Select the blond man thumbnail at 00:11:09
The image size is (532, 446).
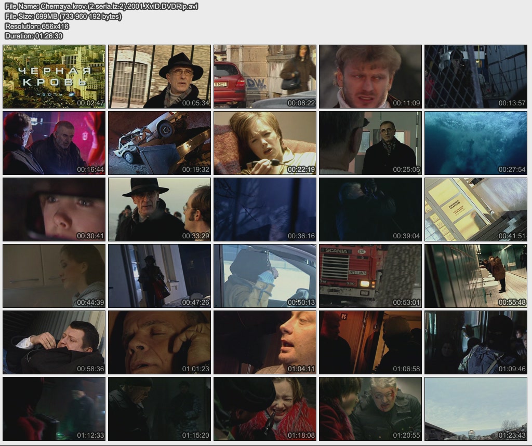[370, 77]
